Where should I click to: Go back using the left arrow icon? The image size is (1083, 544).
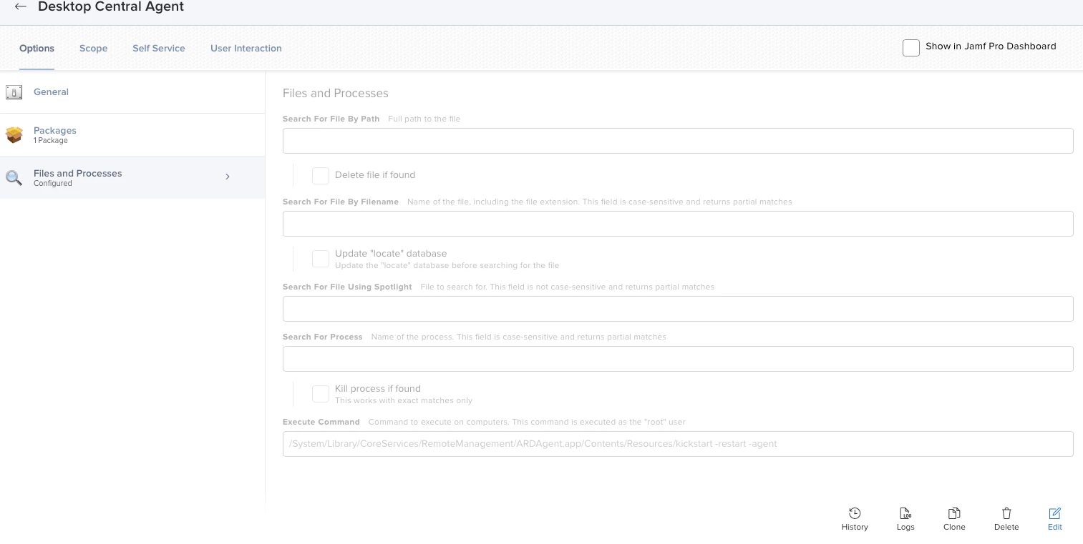pos(20,6)
